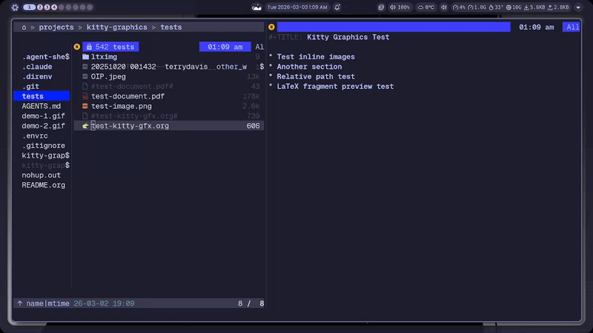Click the image icon beside the 20251020 terrydavis file
The image size is (593, 333).
[x=85, y=67]
